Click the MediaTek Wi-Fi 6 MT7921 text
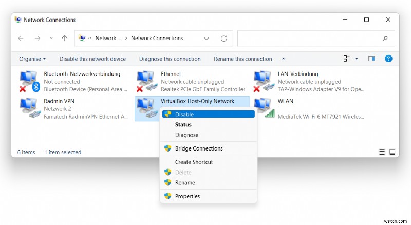The height and width of the screenshot is (225, 411). [x=321, y=117]
